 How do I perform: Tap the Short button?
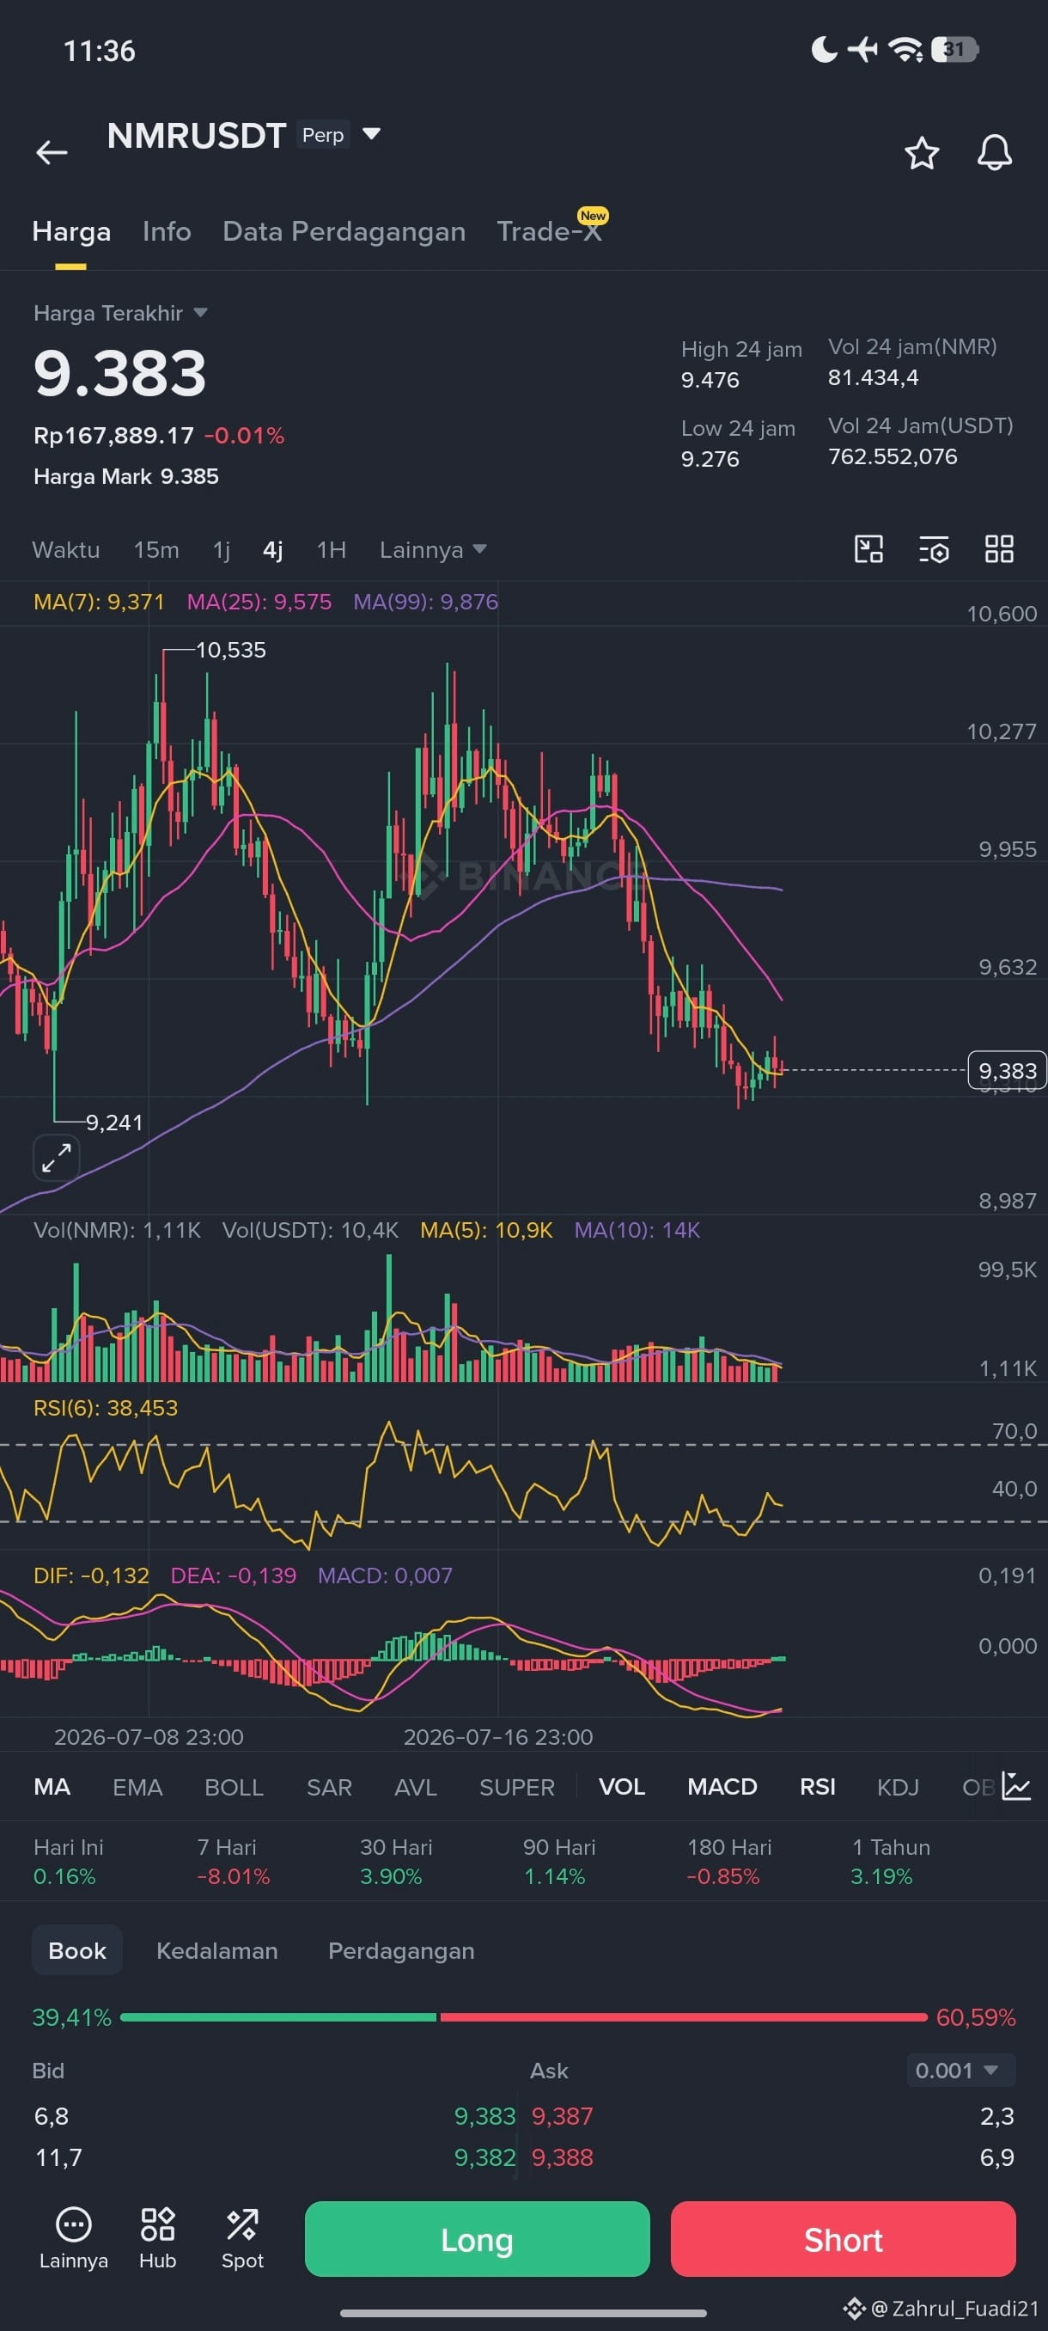point(844,2240)
